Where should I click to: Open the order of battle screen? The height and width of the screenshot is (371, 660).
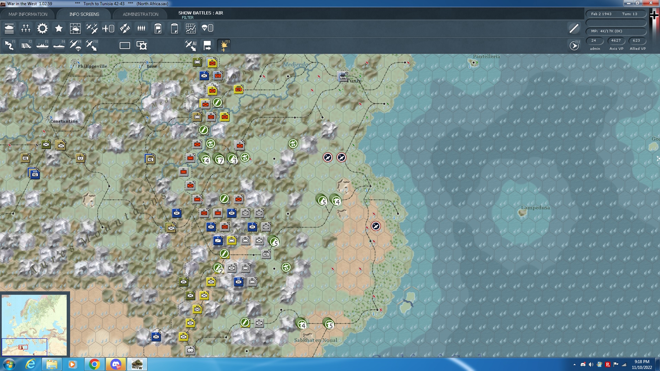(25, 29)
